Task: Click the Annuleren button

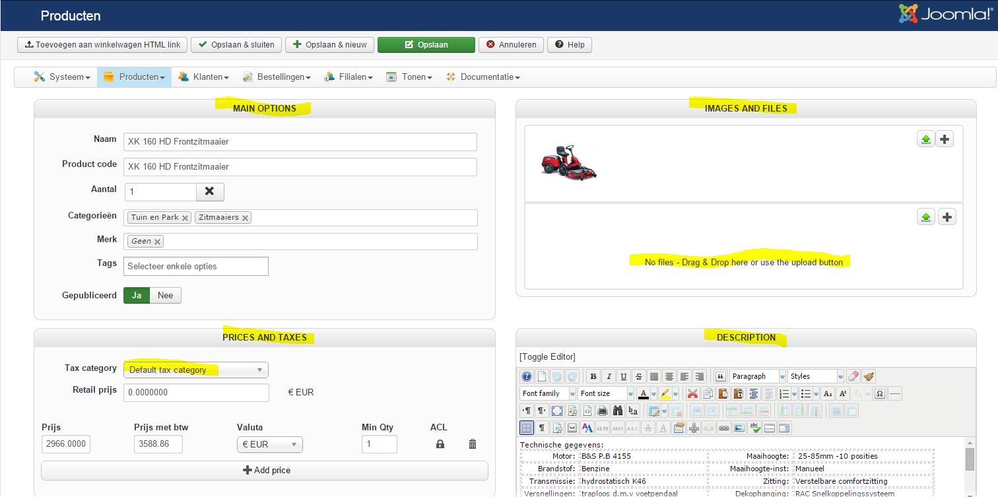Action: (512, 45)
